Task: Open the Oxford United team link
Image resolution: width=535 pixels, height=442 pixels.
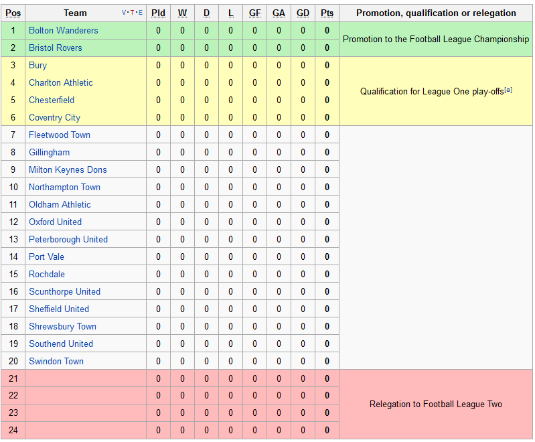Action: [x=55, y=222]
